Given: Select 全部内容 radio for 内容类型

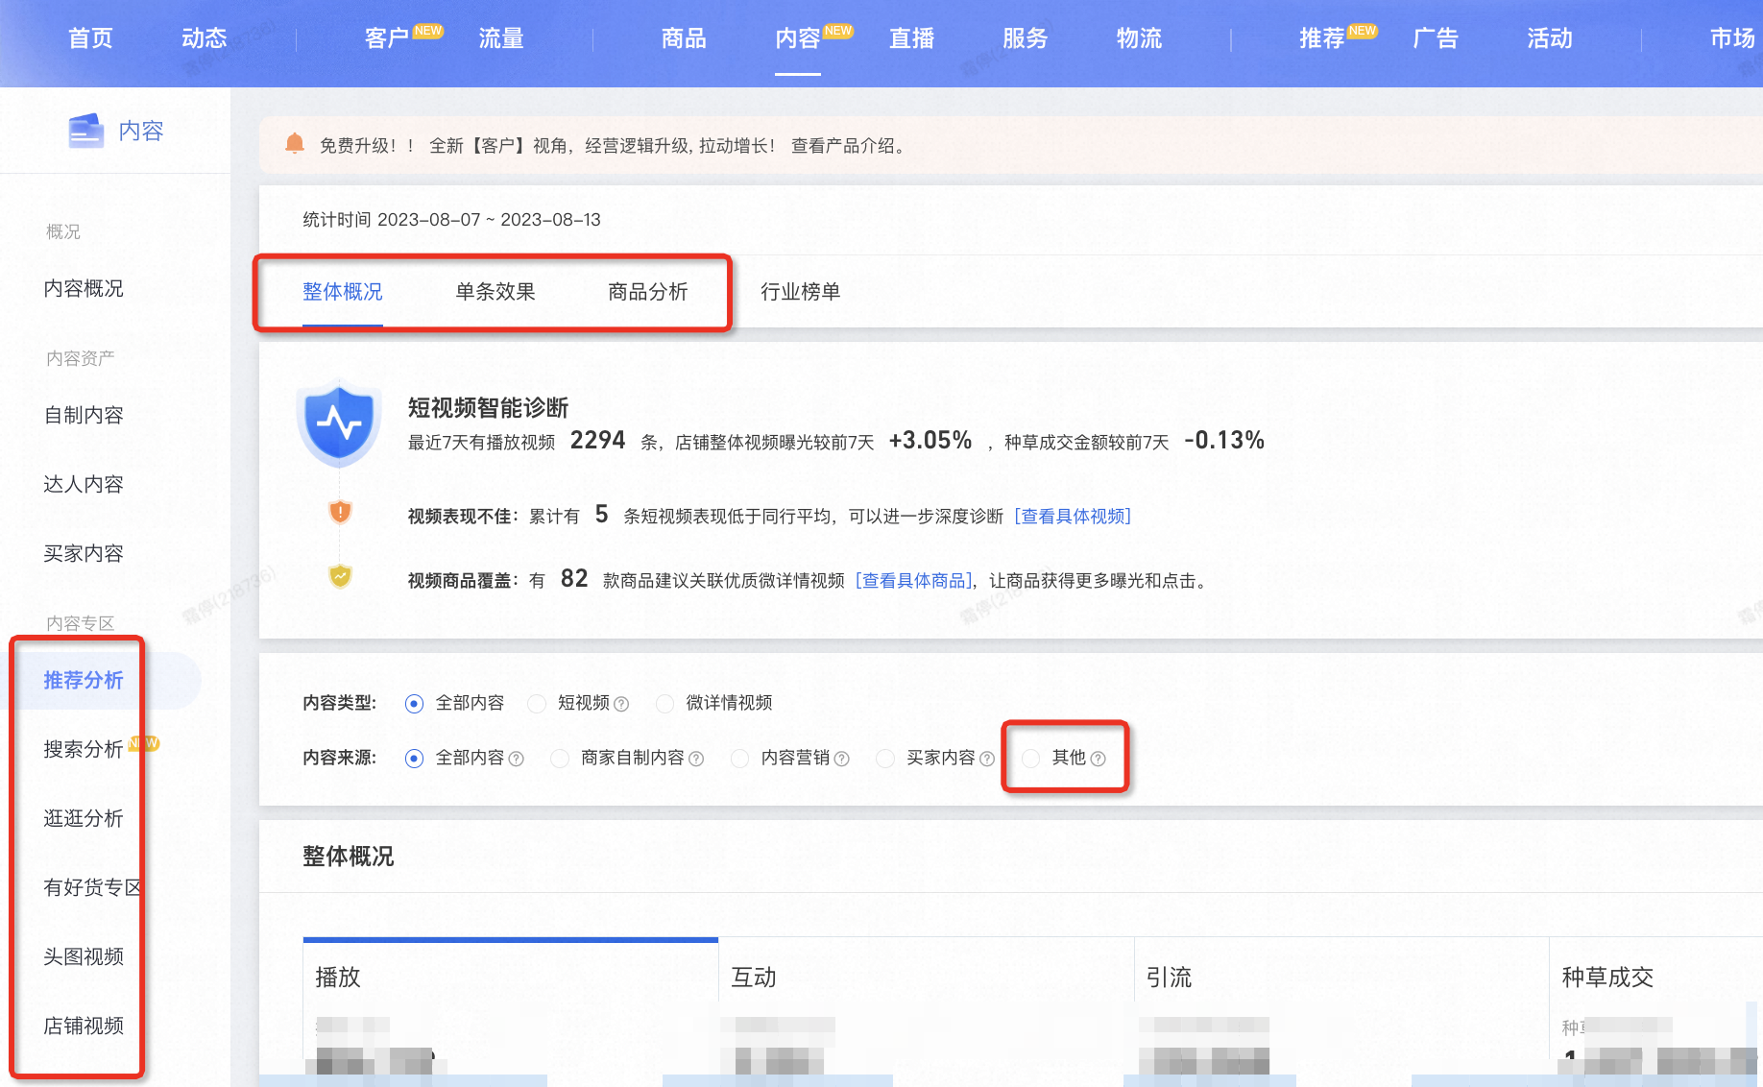Looking at the screenshot, I should tap(414, 704).
